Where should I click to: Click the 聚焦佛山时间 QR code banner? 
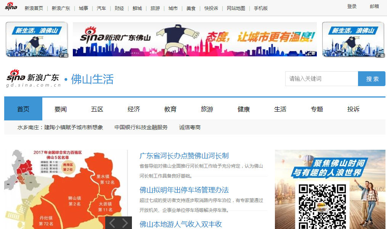coord(330,189)
